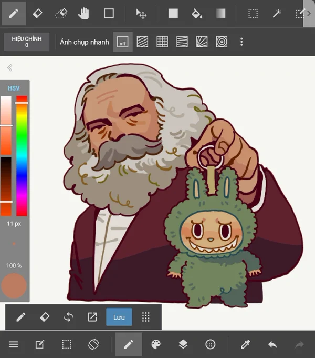Click the 100 % opacity label

tap(14, 265)
